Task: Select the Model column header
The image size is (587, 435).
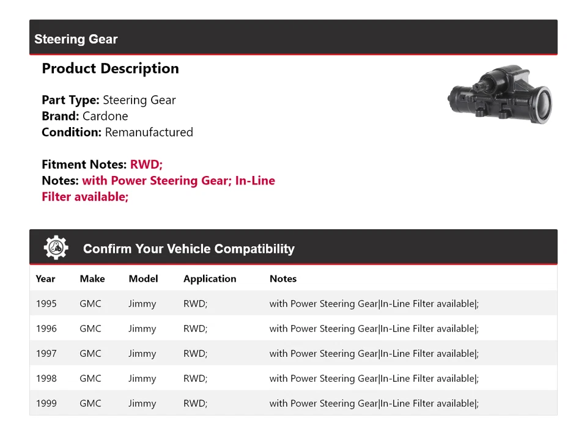Action: point(143,279)
